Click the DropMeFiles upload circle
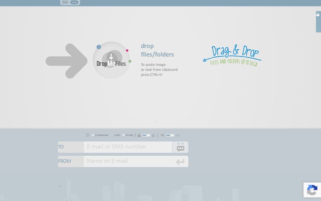321x201 pixels. click(x=111, y=60)
